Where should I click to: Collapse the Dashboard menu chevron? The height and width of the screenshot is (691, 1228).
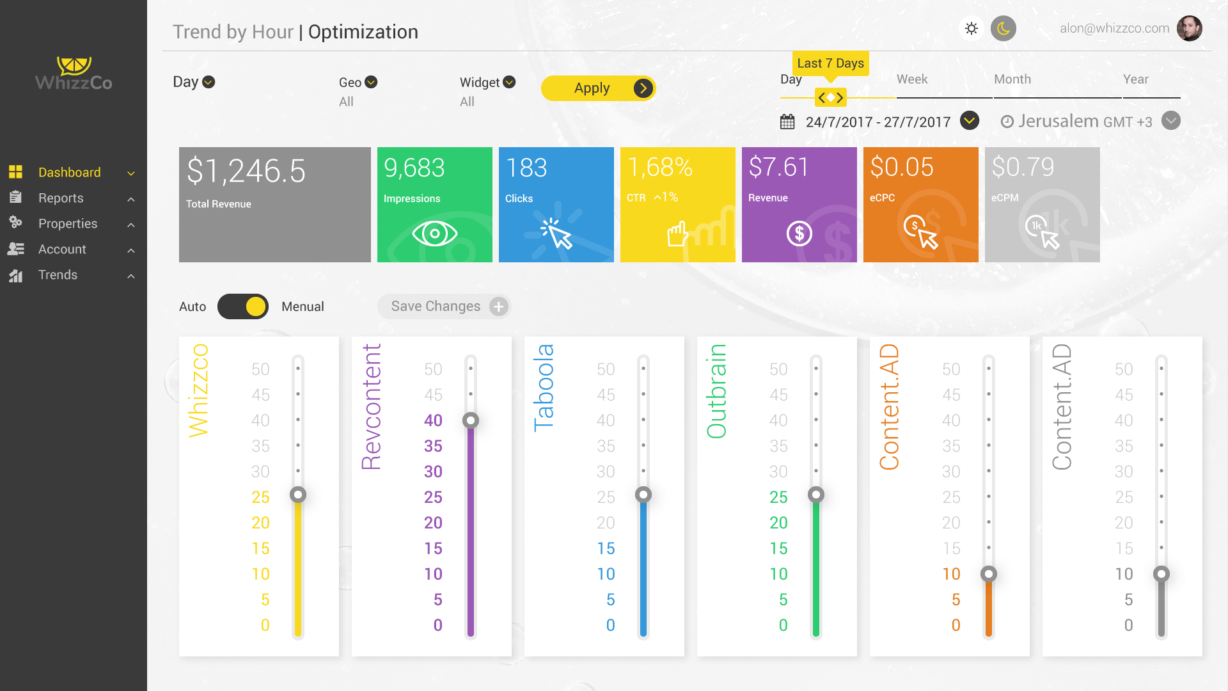click(x=131, y=173)
